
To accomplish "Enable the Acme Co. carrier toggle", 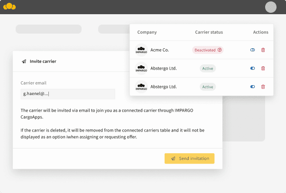I will click(253, 50).
